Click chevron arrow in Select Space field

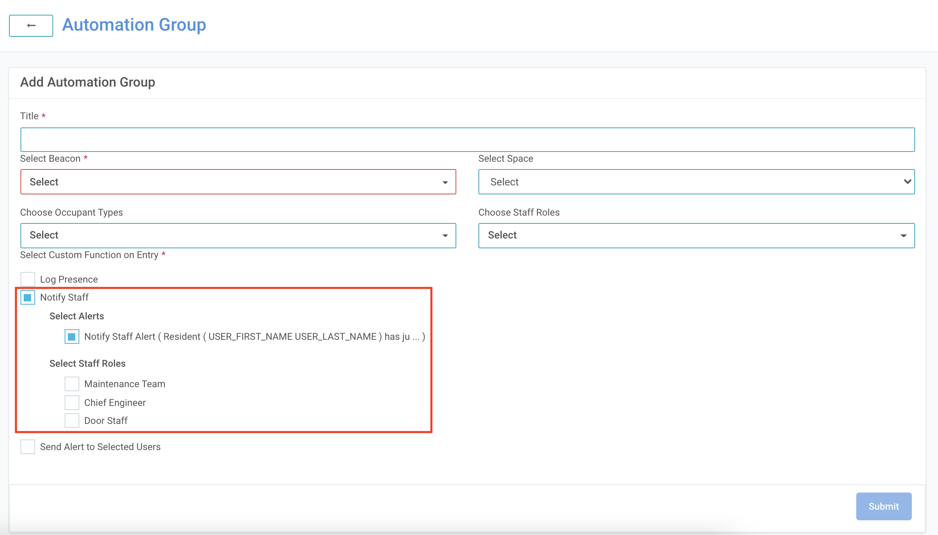pos(907,182)
